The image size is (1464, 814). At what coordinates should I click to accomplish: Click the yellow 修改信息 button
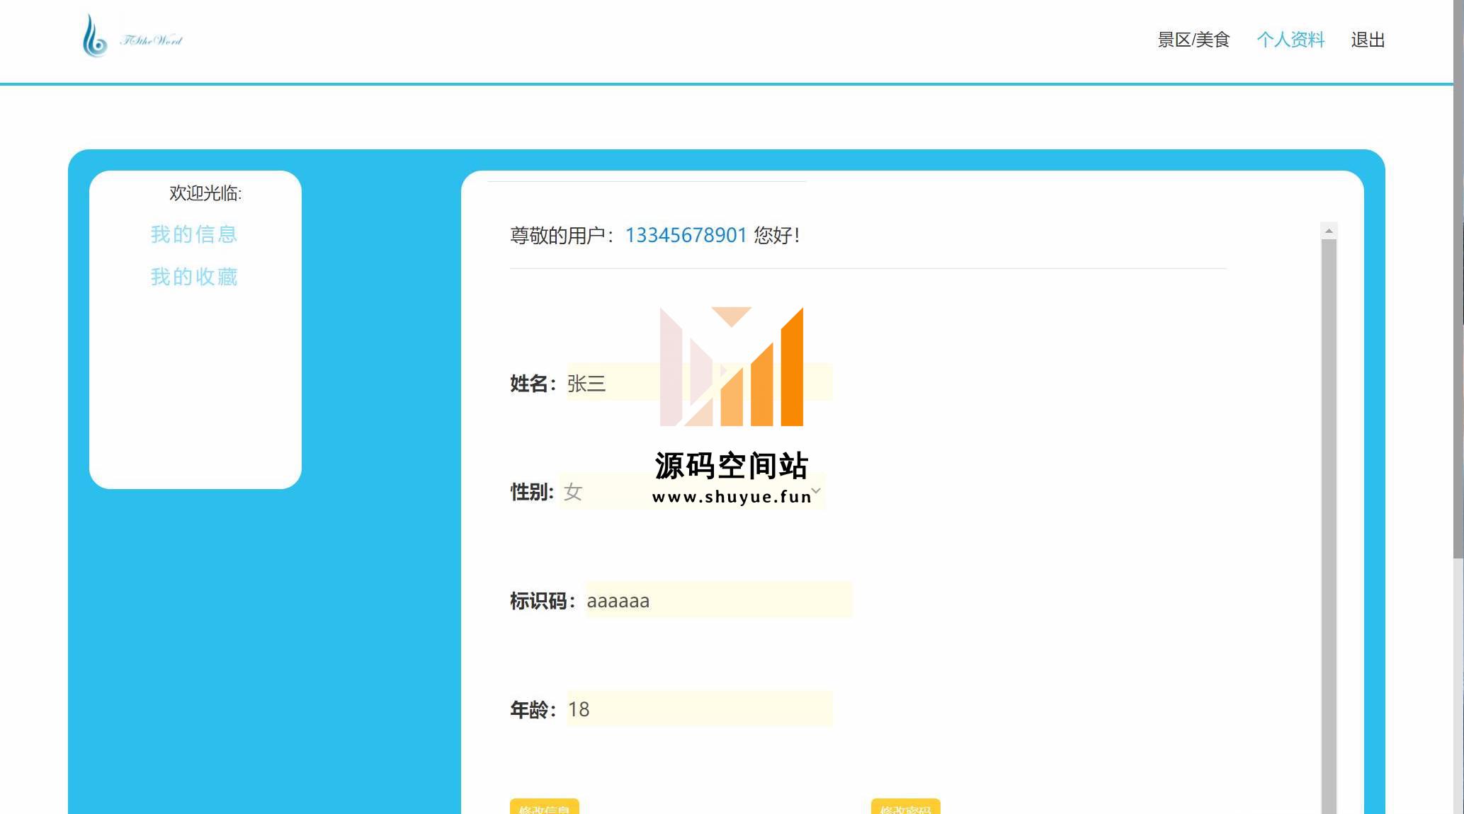545,807
